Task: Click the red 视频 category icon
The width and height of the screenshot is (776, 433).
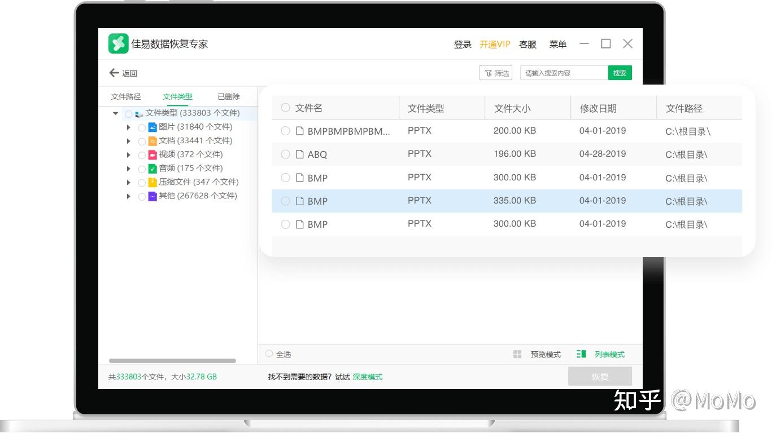Action: pyautogui.click(x=152, y=154)
